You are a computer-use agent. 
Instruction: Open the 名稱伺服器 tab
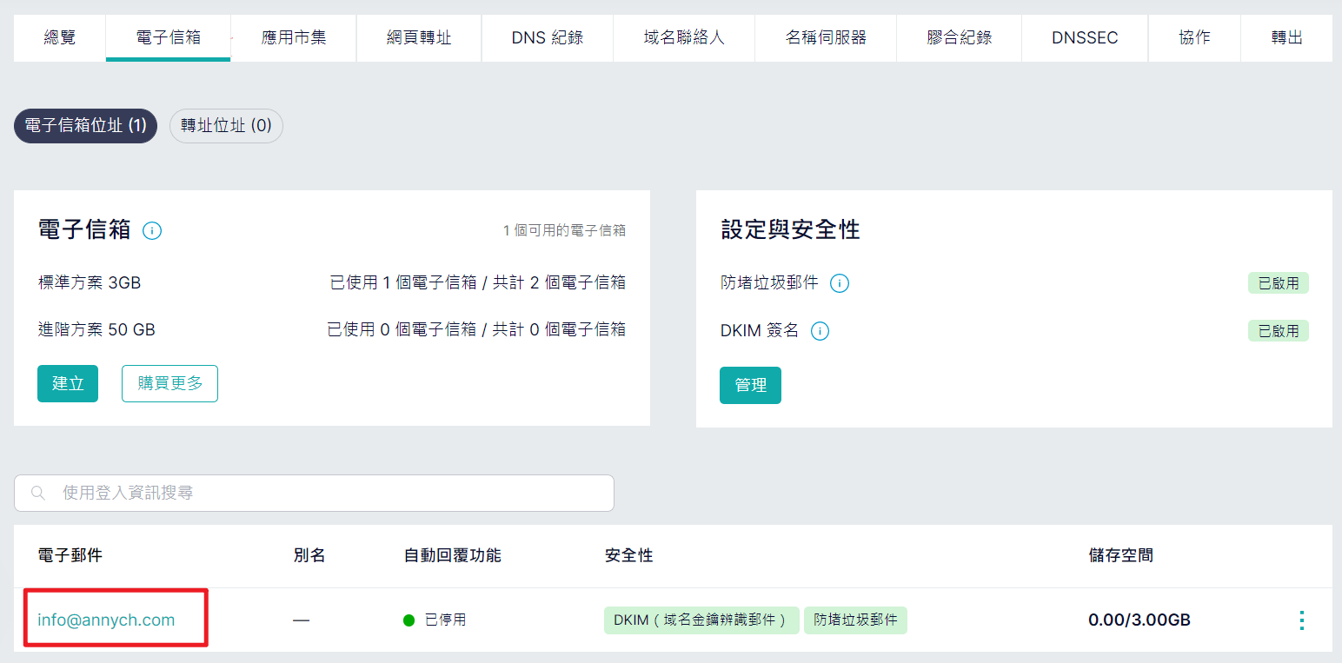826,37
